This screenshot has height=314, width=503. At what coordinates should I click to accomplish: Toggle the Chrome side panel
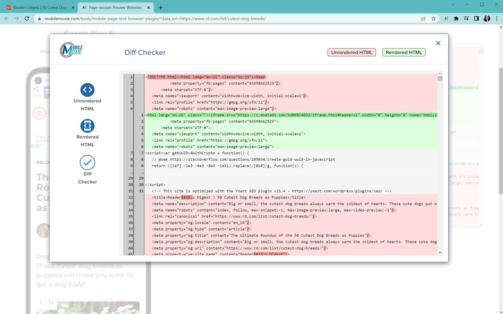point(476,18)
